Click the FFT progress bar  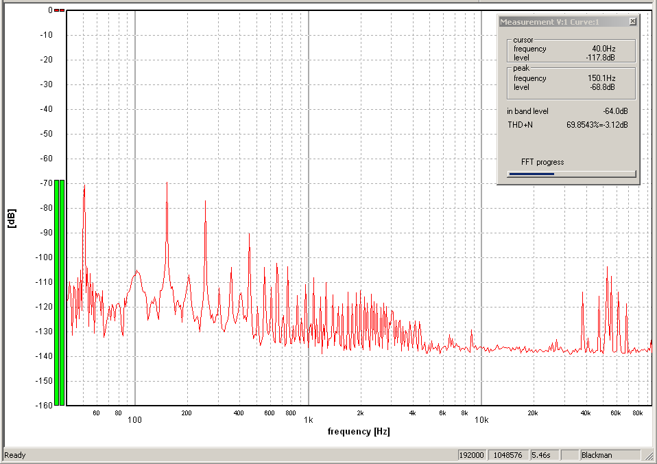pyautogui.click(x=571, y=174)
